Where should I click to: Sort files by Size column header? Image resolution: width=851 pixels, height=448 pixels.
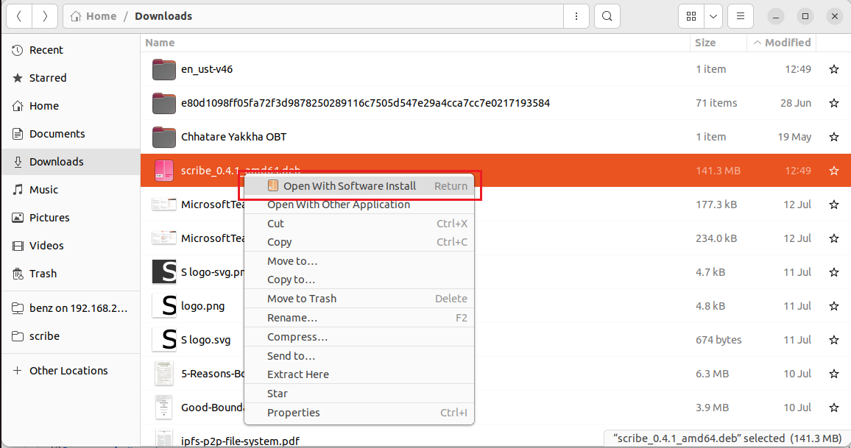705,43
